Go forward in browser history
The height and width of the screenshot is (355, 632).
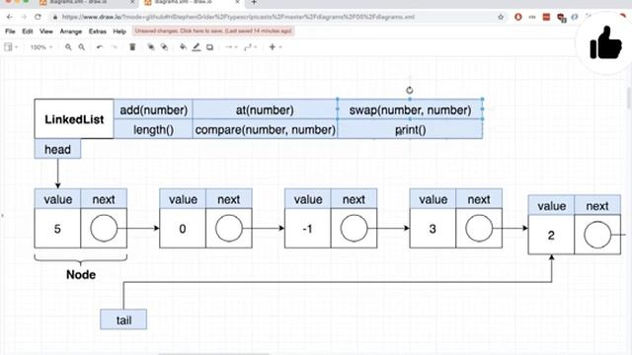[24, 17]
